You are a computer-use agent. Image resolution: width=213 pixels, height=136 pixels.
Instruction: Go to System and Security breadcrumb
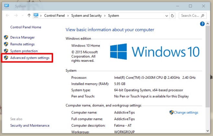[86, 15]
